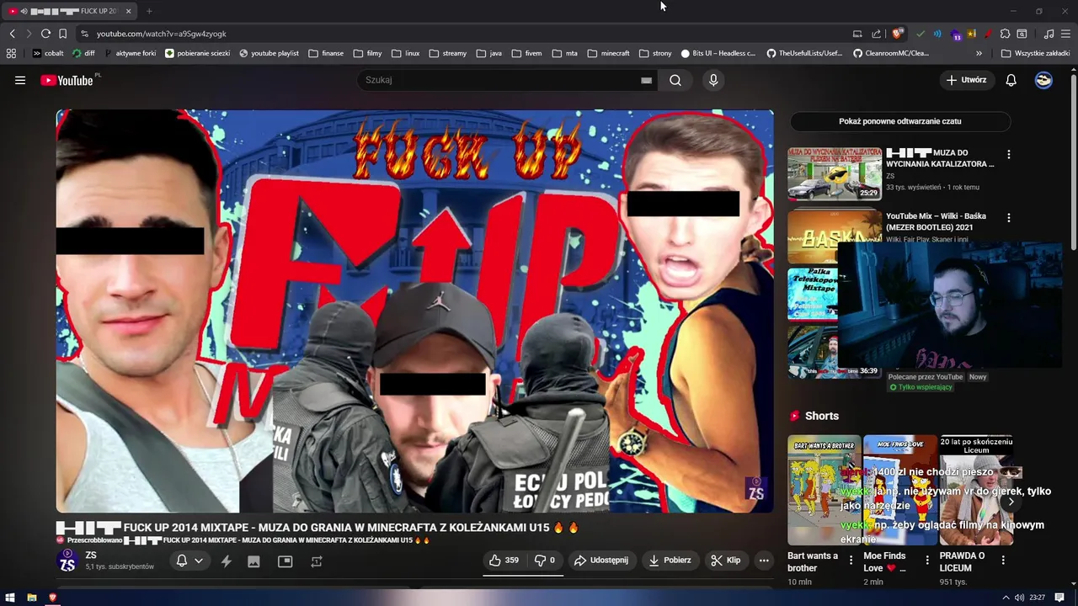Screen dimensions: 1078x606
Task: Like the video with thumbs up
Action: pos(504,561)
